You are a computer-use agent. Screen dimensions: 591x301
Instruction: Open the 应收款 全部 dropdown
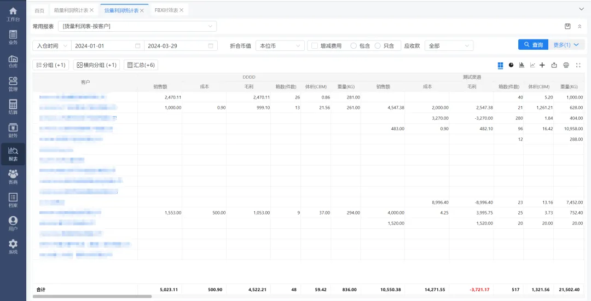click(x=449, y=45)
